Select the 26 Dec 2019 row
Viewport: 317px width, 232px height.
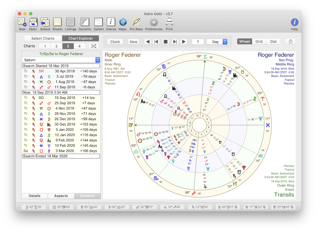(x=61, y=119)
